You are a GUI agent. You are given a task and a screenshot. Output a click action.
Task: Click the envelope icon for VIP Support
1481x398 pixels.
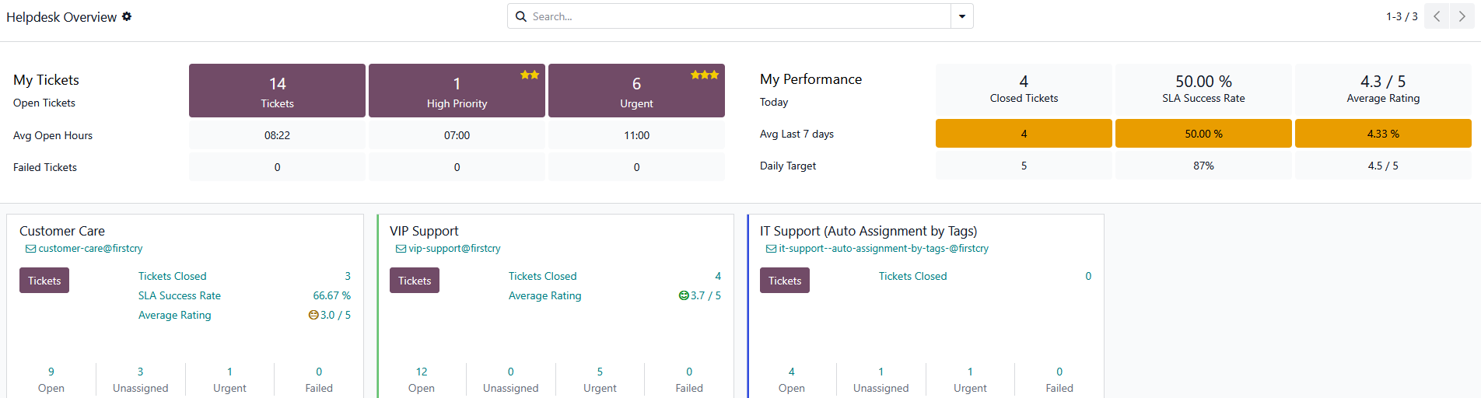pos(401,249)
